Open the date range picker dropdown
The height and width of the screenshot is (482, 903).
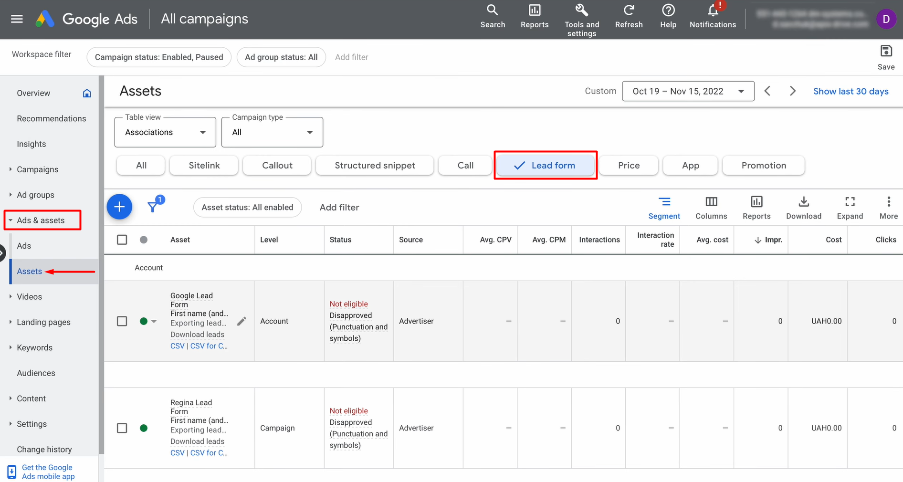click(688, 91)
